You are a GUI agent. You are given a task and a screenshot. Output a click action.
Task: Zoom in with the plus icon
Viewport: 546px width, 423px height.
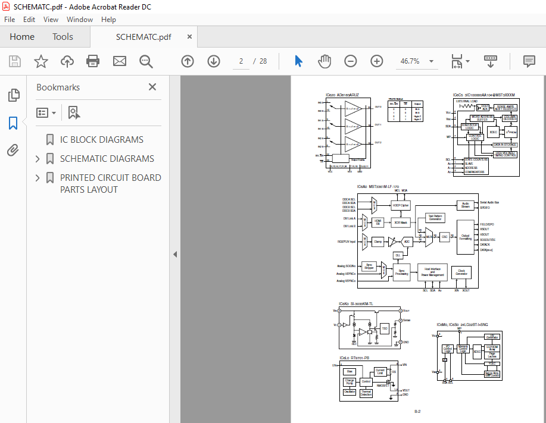(x=376, y=61)
